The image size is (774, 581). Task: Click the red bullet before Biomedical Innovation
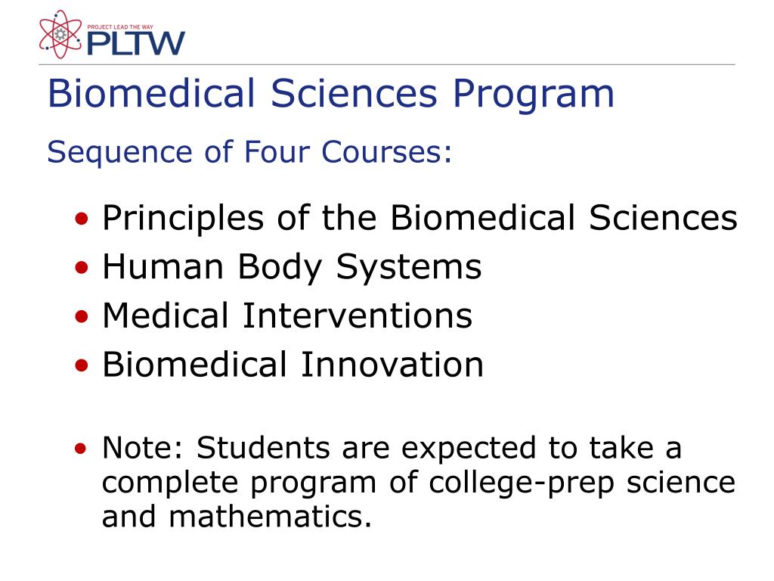coord(82,365)
